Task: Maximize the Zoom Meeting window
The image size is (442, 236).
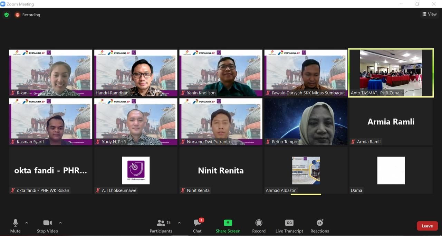Action: [417, 4]
